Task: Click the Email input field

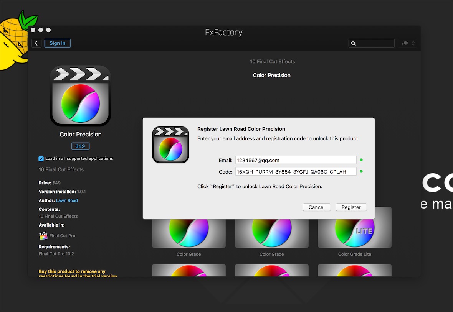Action: point(296,160)
